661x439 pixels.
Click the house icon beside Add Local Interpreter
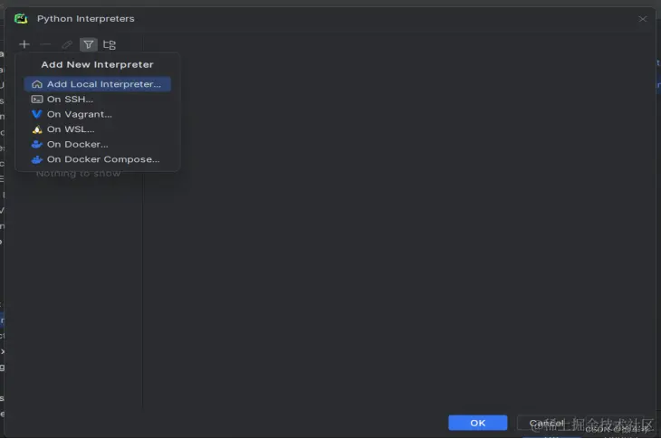click(x=37, y=84)
